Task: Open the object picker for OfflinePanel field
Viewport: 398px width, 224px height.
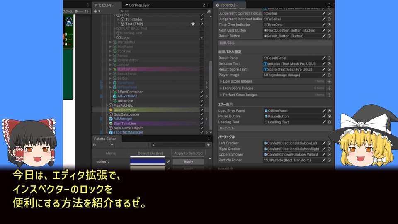Action: [x=329, y=111]
